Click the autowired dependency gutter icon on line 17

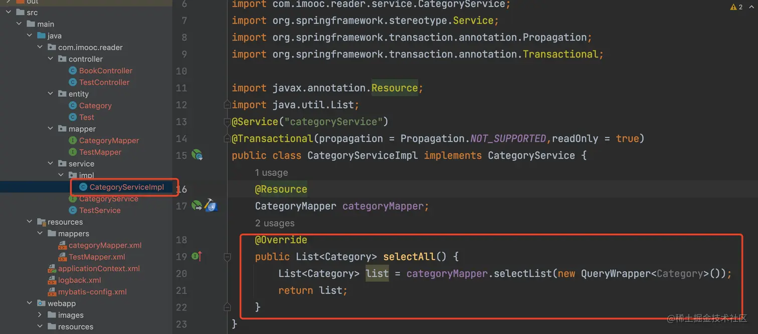[x=197, y=205]
